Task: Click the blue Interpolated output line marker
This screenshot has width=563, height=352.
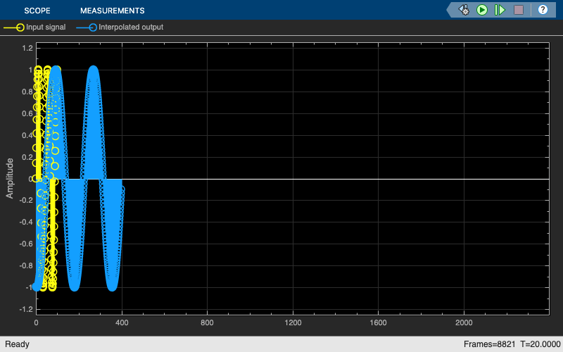Action: click(87, 27)
